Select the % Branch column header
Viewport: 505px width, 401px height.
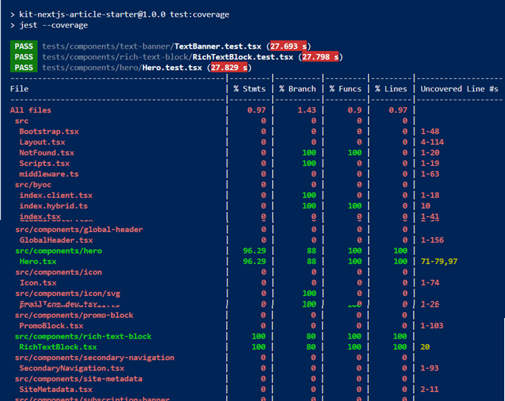tap(297, 89)
